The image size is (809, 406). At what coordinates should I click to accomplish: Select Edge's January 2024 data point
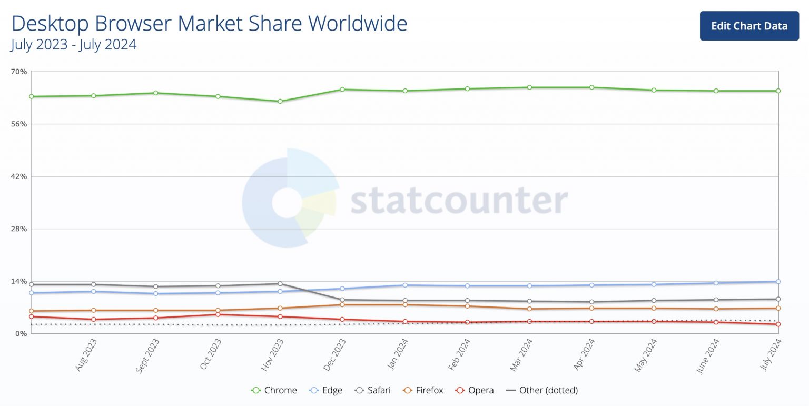coord(405,285)
